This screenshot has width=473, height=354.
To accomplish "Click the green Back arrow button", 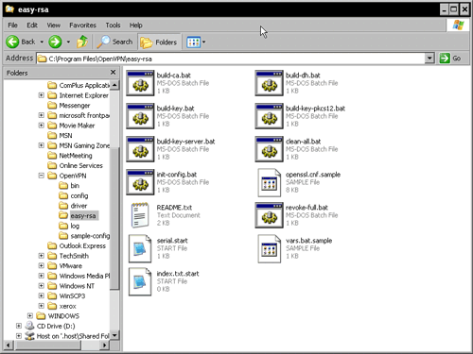I will pyautogui.click(x=12, y=42).
